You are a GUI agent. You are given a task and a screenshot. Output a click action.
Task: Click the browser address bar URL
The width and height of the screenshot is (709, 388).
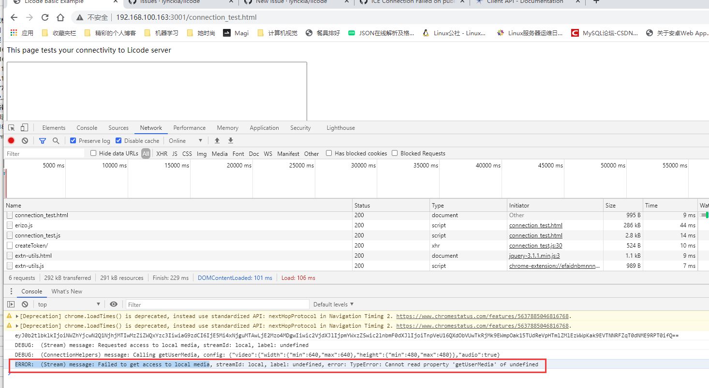[186, 17]
